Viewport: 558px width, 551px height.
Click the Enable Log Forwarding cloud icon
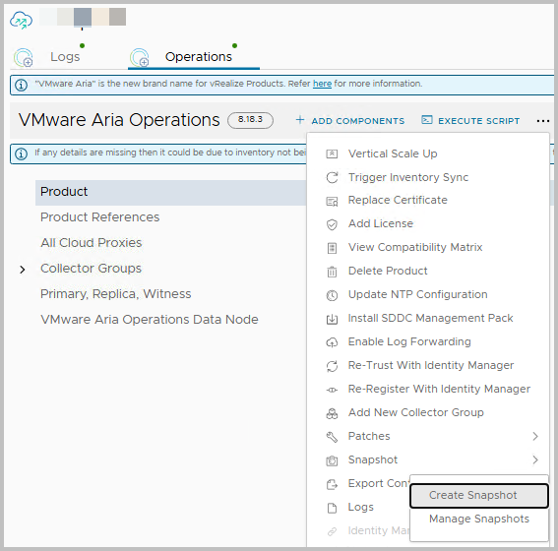click(332, 342)
